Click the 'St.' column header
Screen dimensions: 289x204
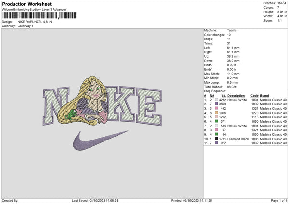224,96
